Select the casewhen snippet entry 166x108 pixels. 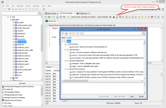(x=108, y=75)
